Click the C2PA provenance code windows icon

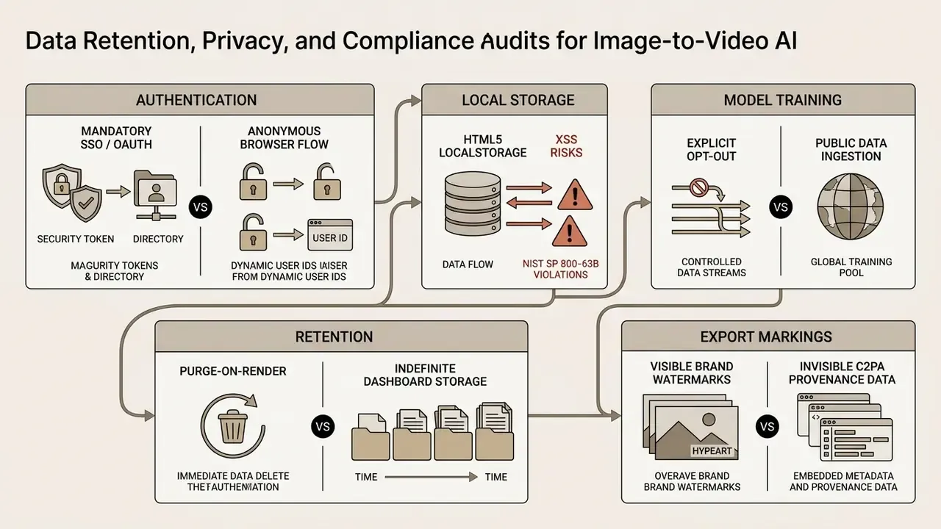pos(845,426)
